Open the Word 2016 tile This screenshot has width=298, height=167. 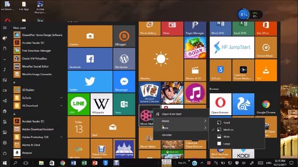coord(220,28)
